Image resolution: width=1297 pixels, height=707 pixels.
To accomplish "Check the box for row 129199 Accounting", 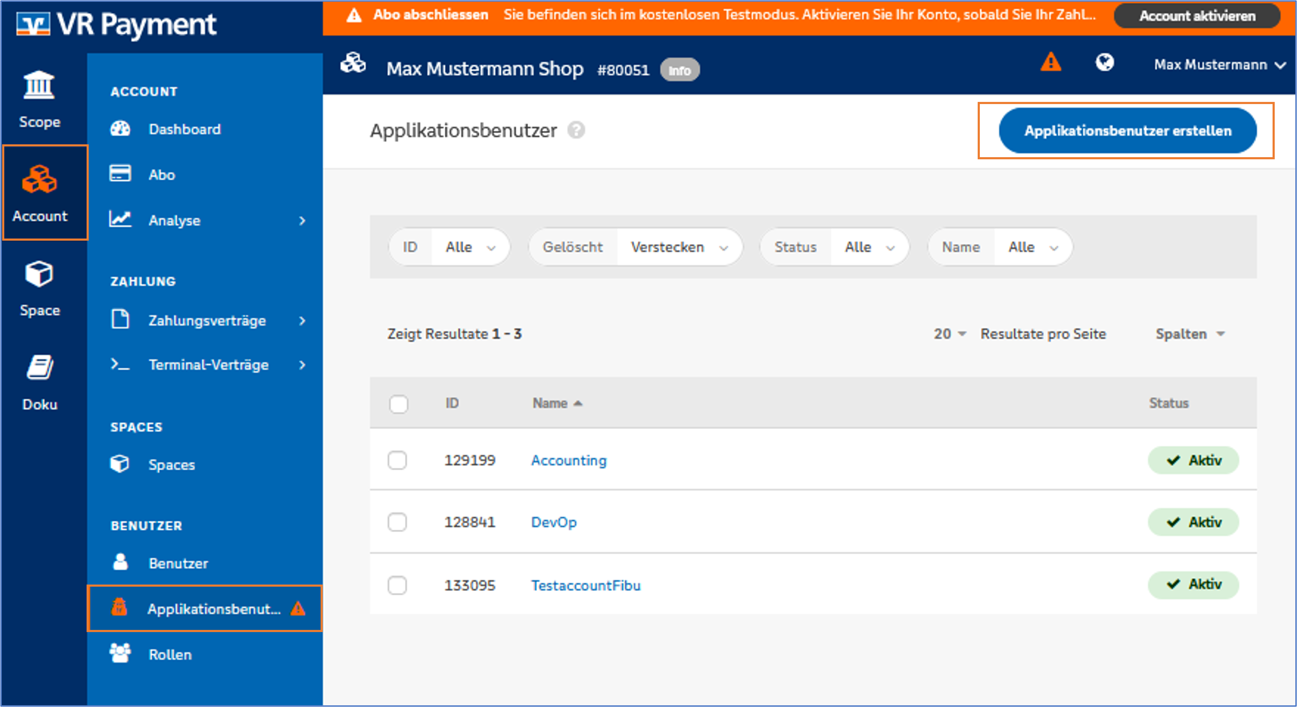I will coord(397,460).
